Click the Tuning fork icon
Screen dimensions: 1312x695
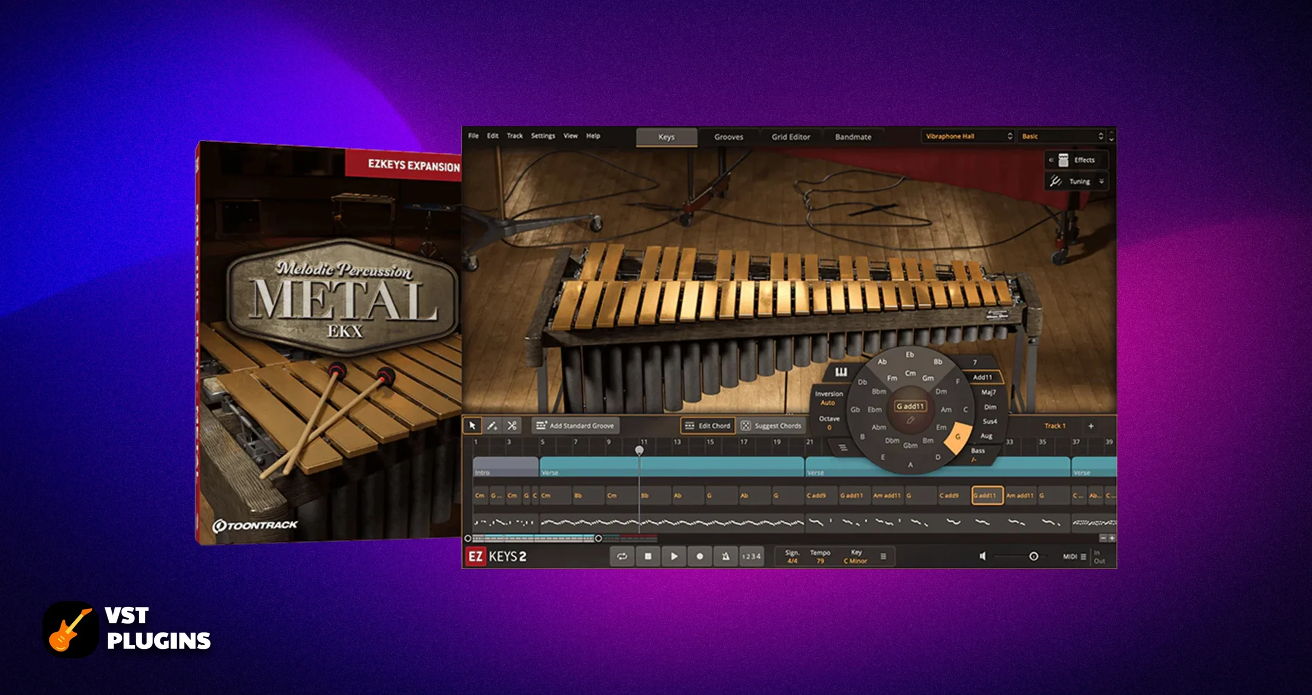pyautogui.click(x=1056, y=181)
